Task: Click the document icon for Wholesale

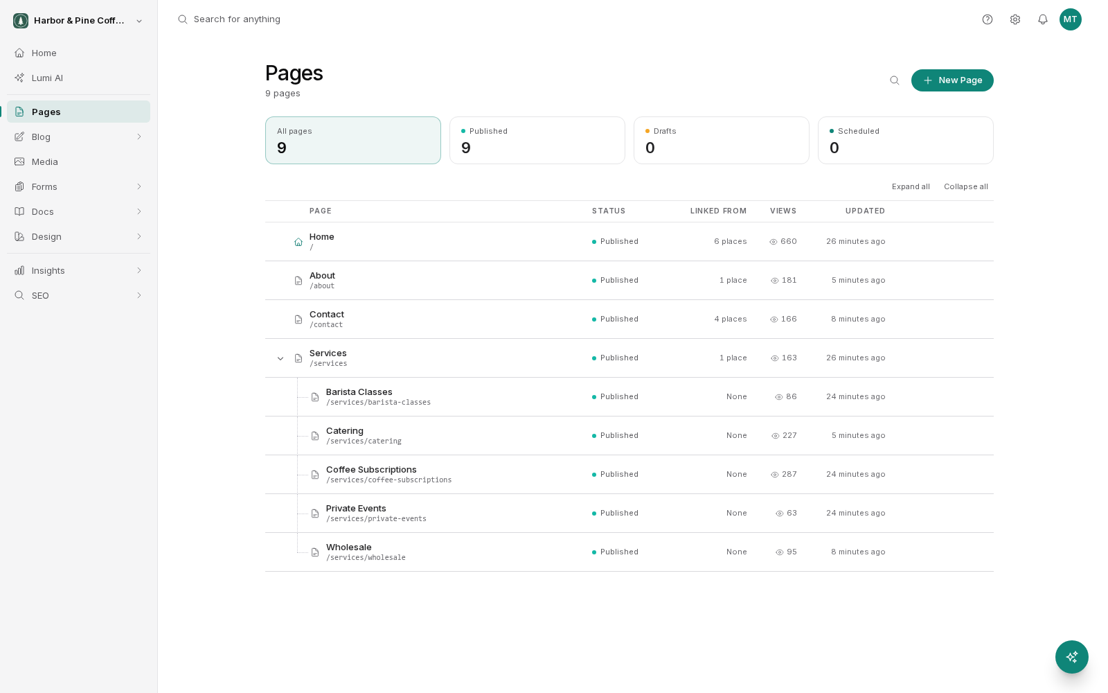Action: 315,552
